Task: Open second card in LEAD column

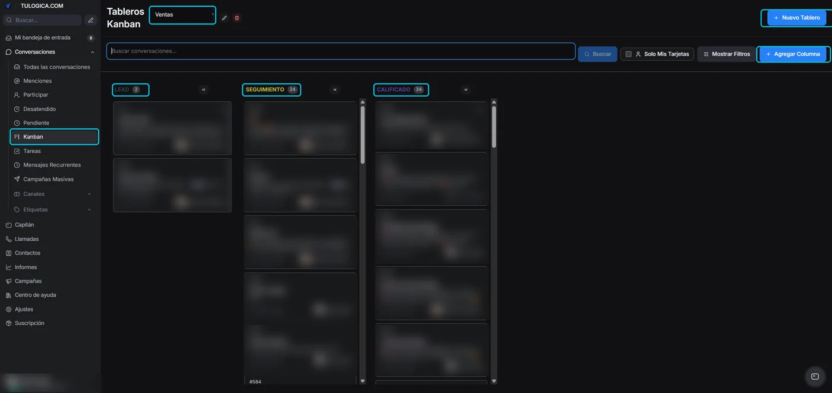Action: (x=172, y=185)
